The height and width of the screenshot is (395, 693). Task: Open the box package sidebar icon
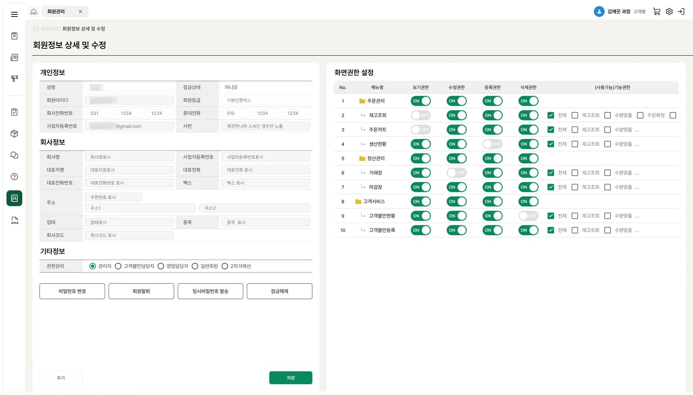[14, 134]
